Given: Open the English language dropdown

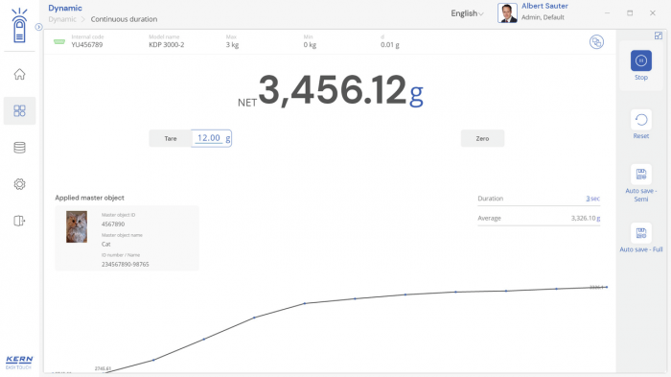Looking at the screenshot, I should pyautogui.click(x=467, y=13).
